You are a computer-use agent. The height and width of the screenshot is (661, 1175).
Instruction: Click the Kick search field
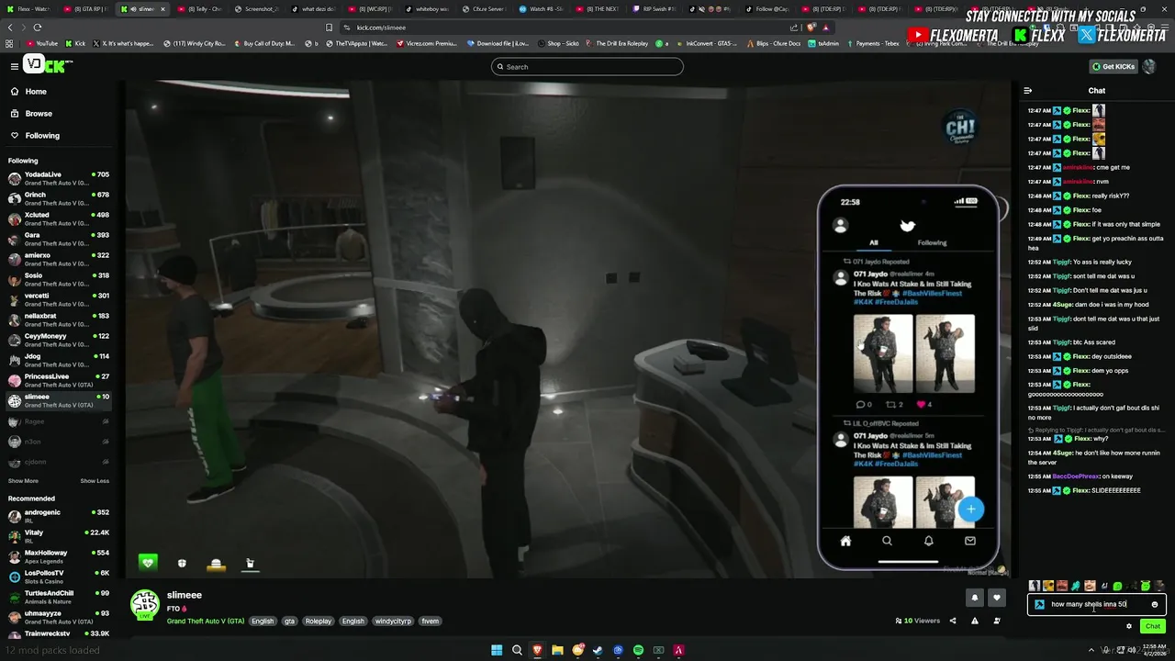[587, 66]
